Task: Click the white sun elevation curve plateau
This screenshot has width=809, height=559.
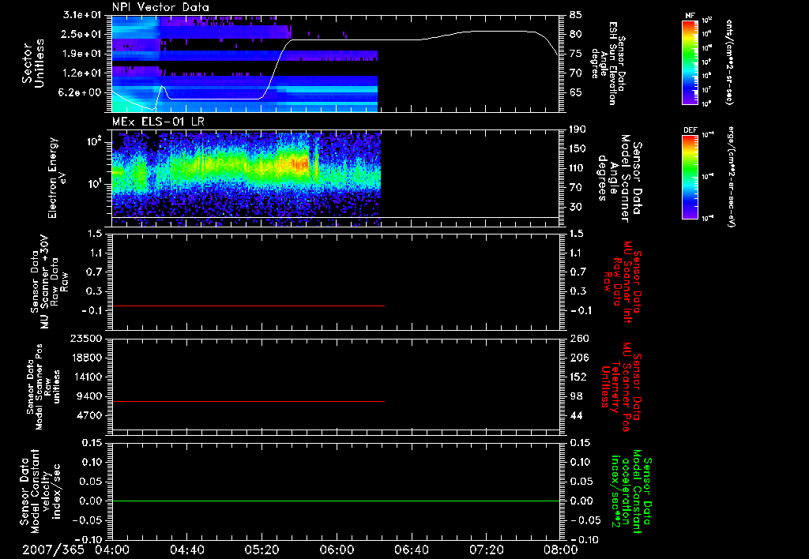Action: pos(356,39)
